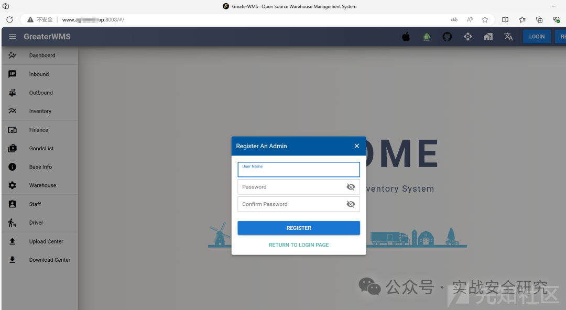The width and height of the screenshot is (566, 310).
Task: Click the Outbound truck icon
Action: (12, 93)
